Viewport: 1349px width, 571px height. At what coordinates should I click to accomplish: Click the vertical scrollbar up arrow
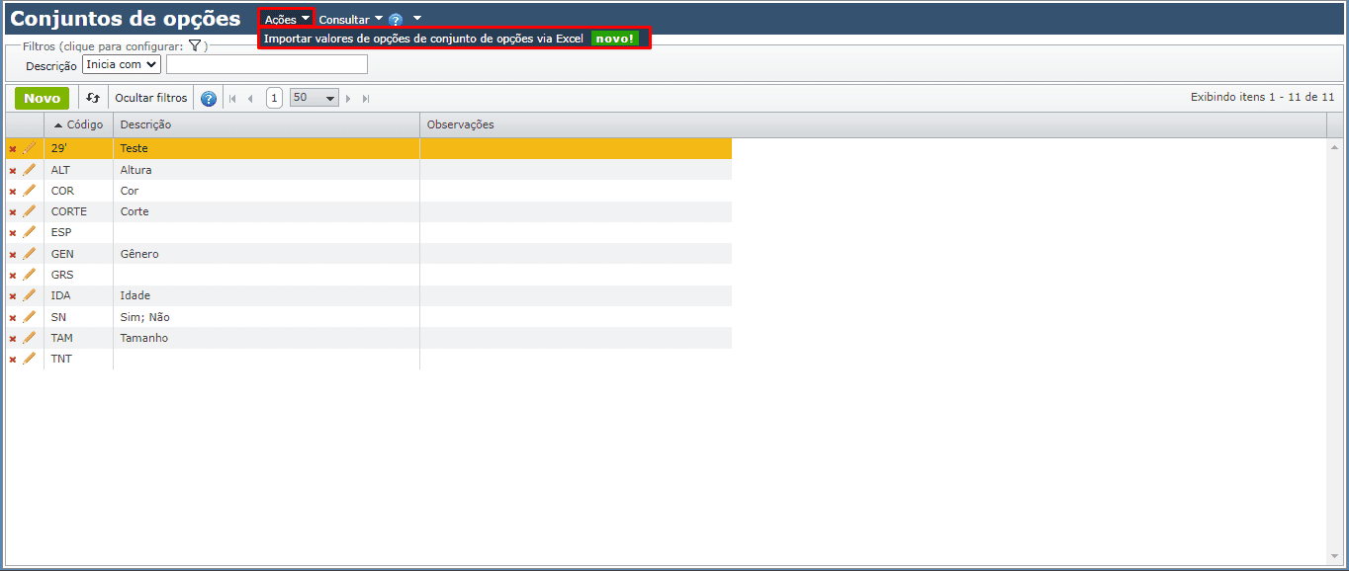click(1334, 147)
